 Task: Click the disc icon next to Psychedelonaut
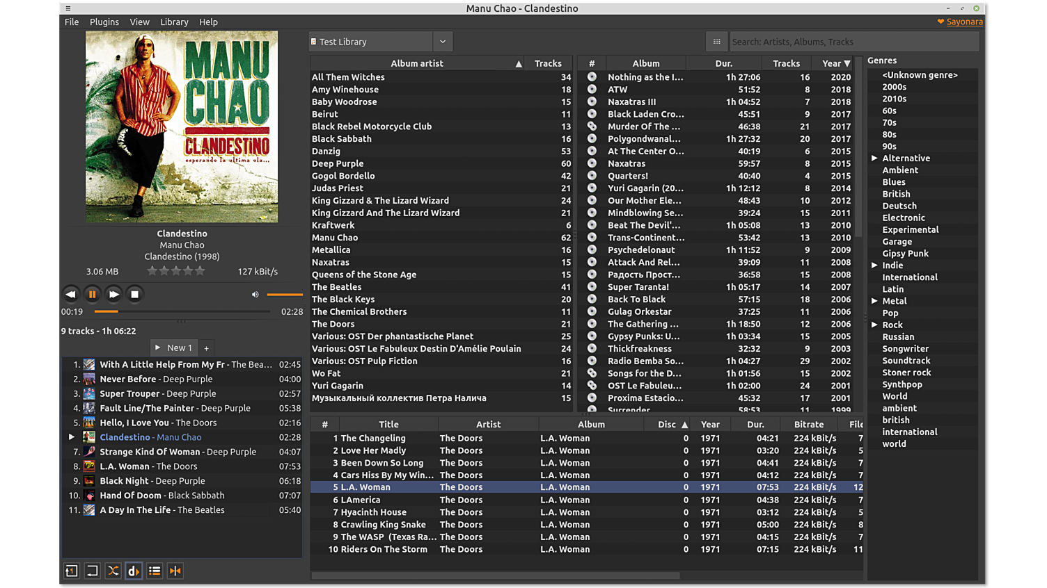[592, 250]
